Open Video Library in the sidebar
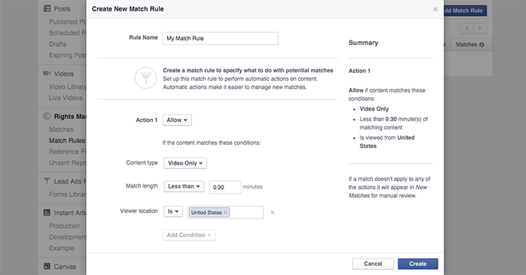The width and height of the screenshot is (526, 275). 67,87
